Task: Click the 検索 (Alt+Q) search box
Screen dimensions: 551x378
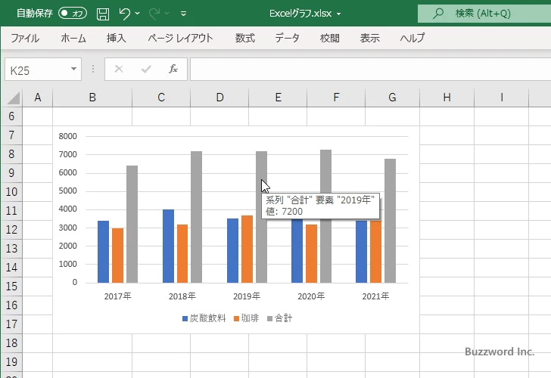Action: click(484, 14)
